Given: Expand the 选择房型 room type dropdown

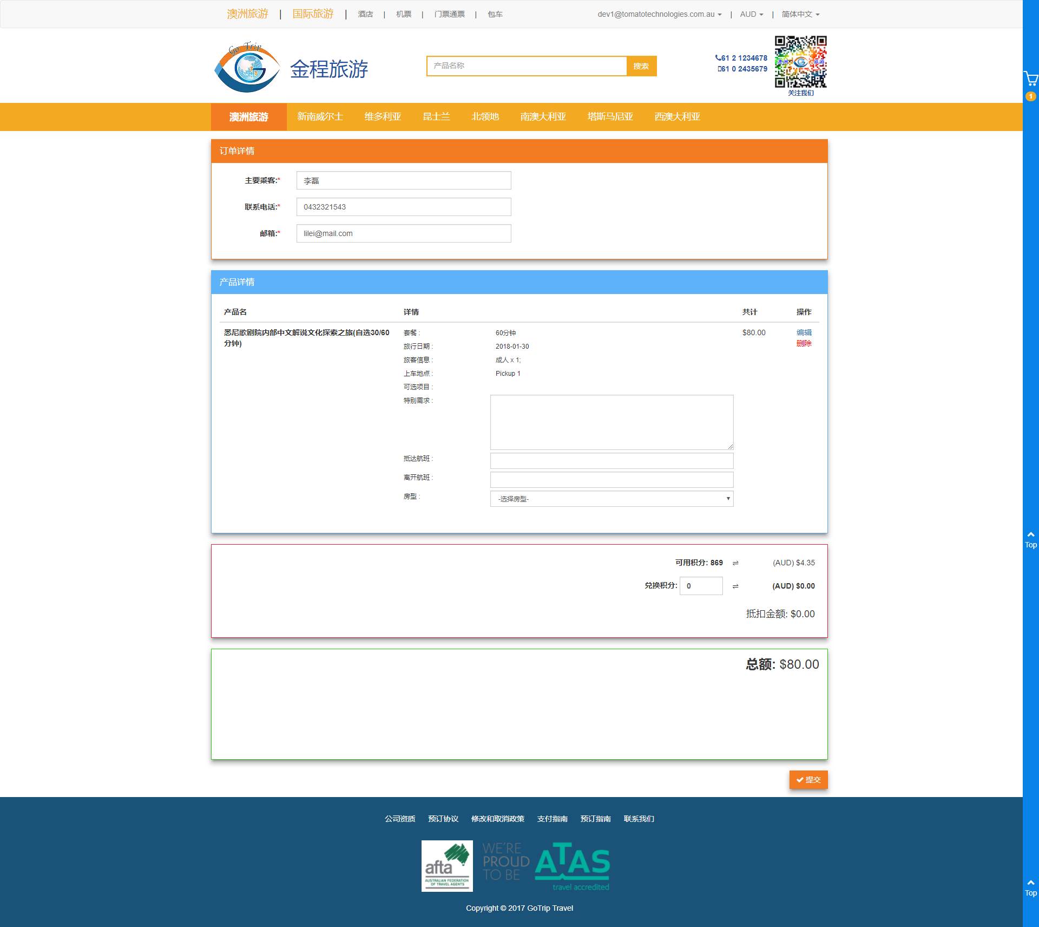Looking at the screenshot, I should coord(611,499).
